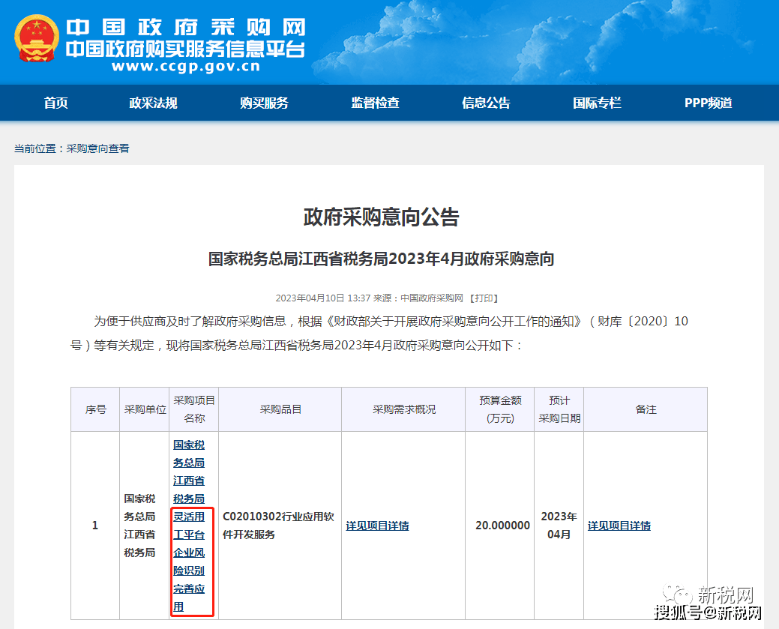Open the 信息公告 navigation item
This screenshot has height=629, width=779.
[486, 103]
